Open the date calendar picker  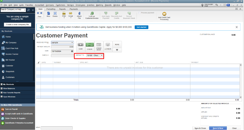(72, 51)
